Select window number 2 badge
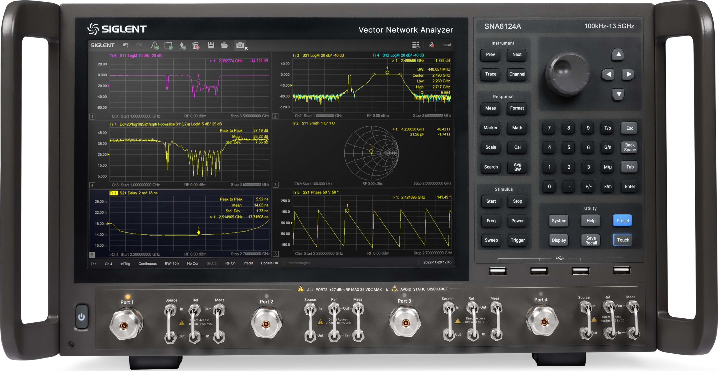The width and height of the screenshot is (718, 371). 275,116
